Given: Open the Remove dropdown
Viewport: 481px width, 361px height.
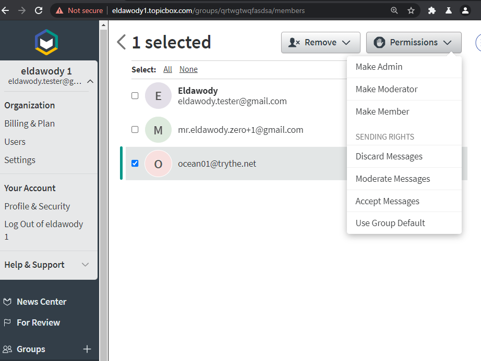Looking at the screenshot, I should click(x=320, y=42).
